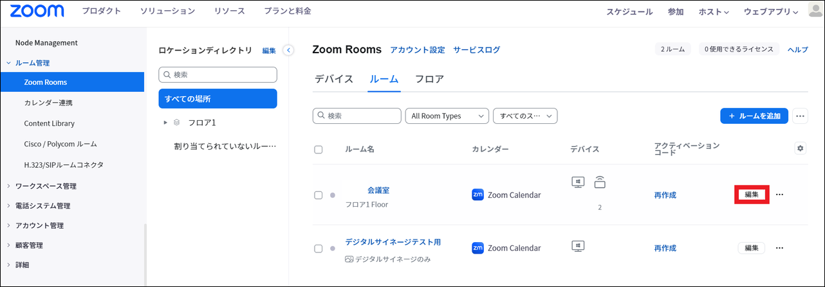Switch to フロア tab

tap(429, 80)
